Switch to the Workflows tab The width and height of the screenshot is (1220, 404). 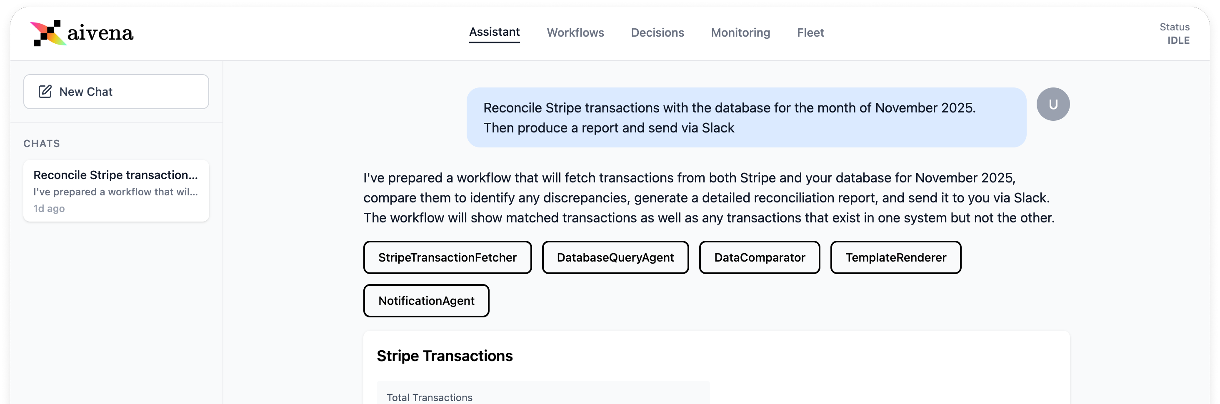[x=575, y=32]
